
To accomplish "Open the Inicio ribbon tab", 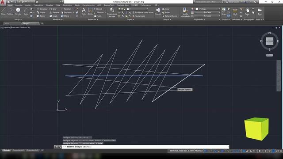I will coord(10,5).
